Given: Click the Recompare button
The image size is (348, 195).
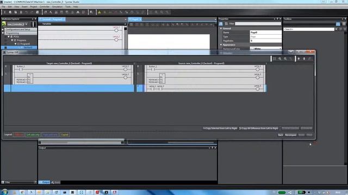Looking at the screenshot, I should click(x=291, y=135).
